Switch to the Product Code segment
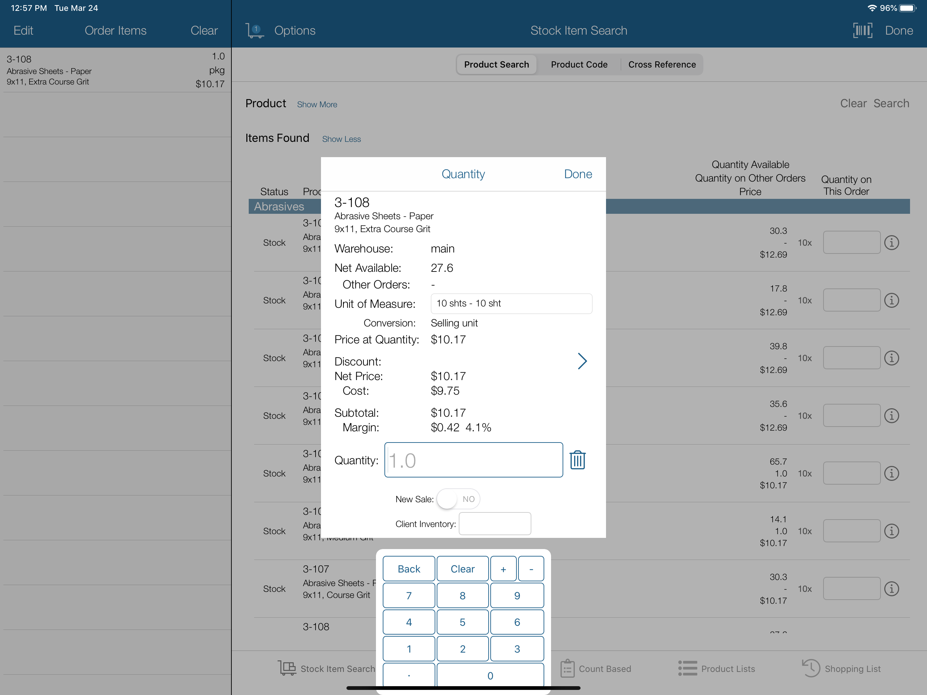927x695 pixels. coord(579,64)
